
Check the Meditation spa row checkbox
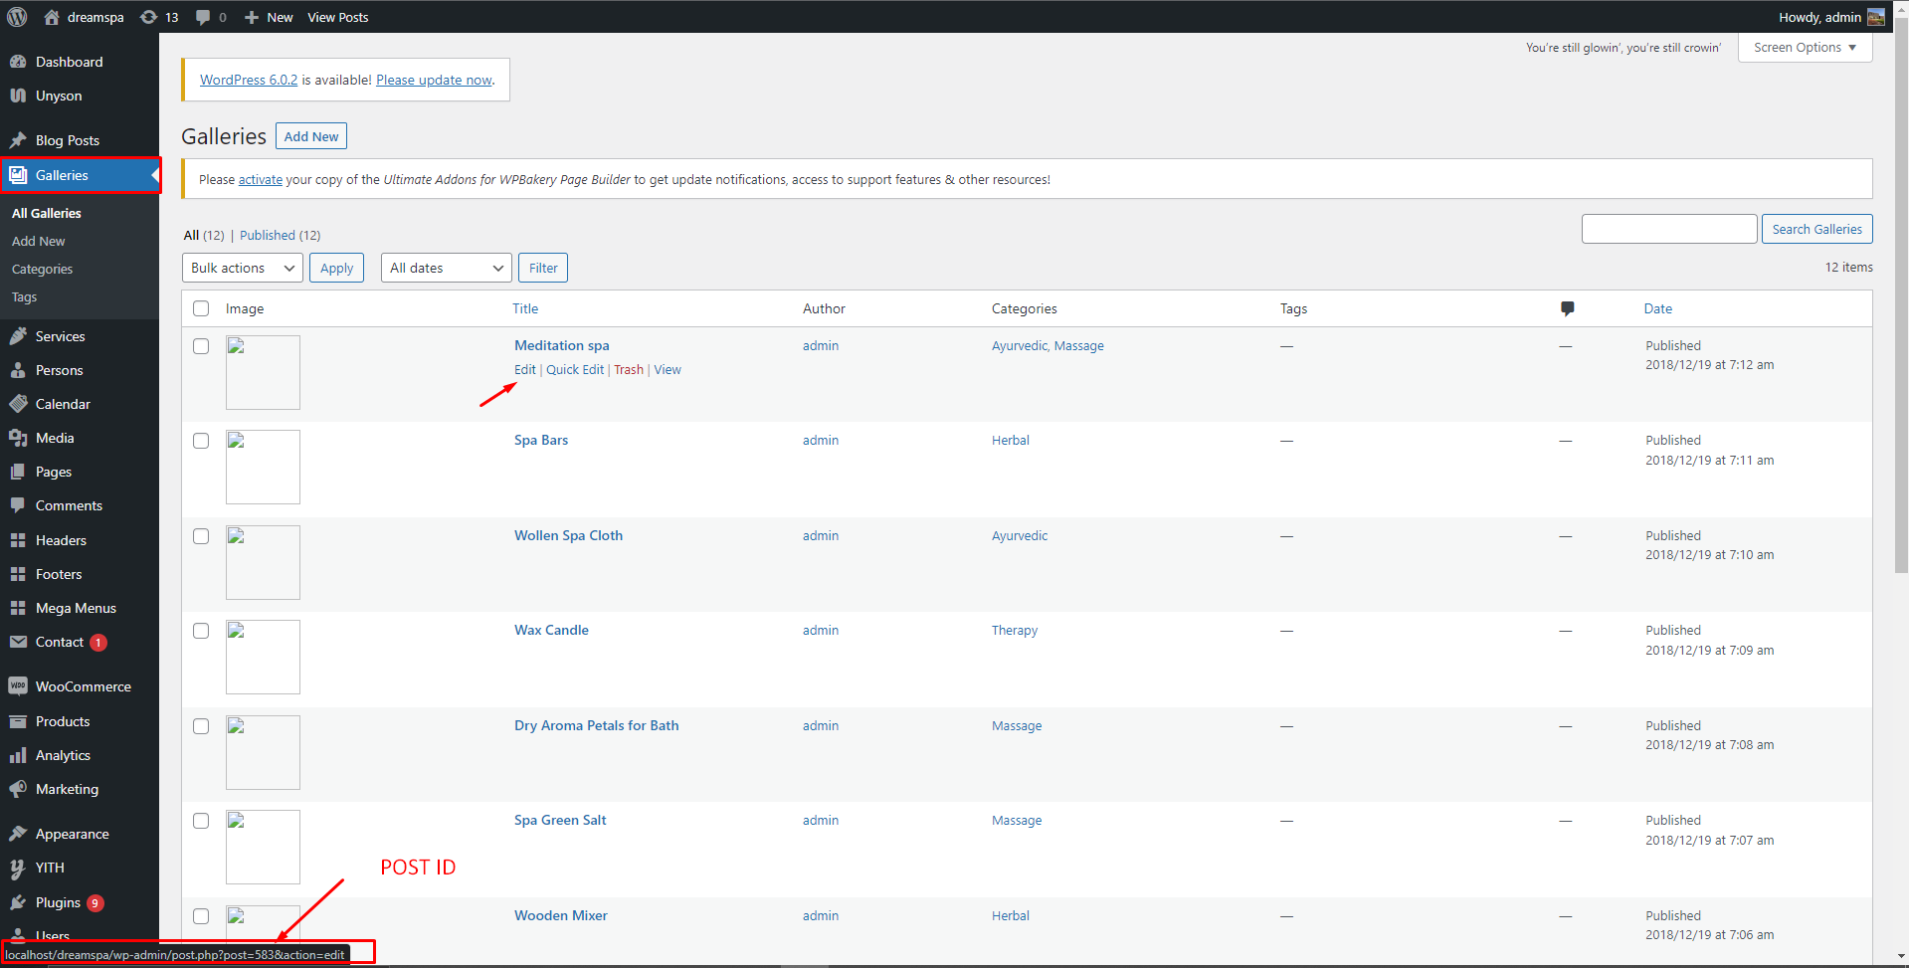coord(201,346)
